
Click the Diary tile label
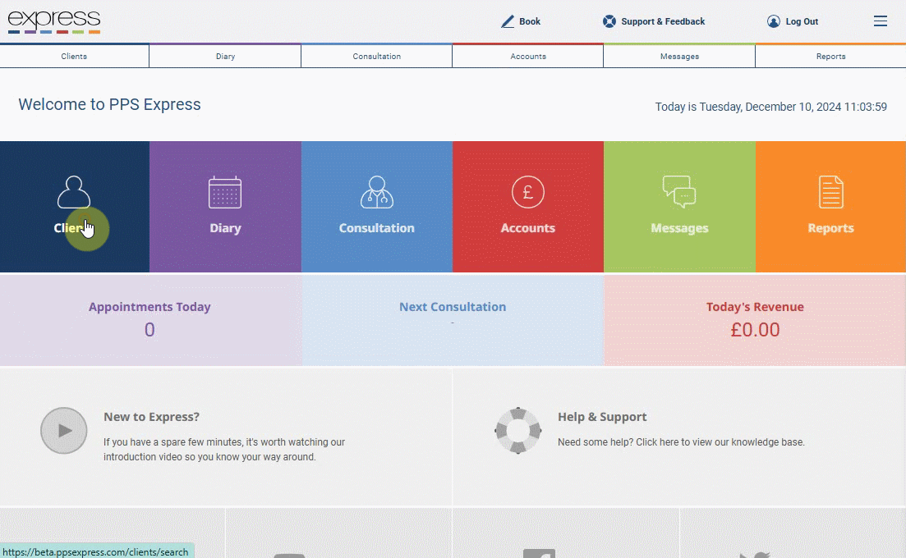pos(225,228)
